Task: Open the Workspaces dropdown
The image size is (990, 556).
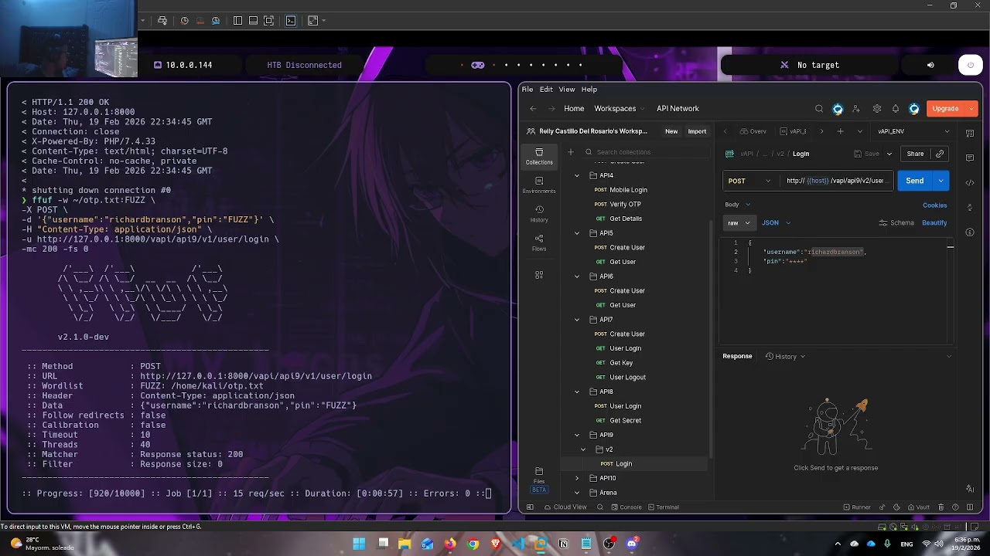Action: click(620, 109)
